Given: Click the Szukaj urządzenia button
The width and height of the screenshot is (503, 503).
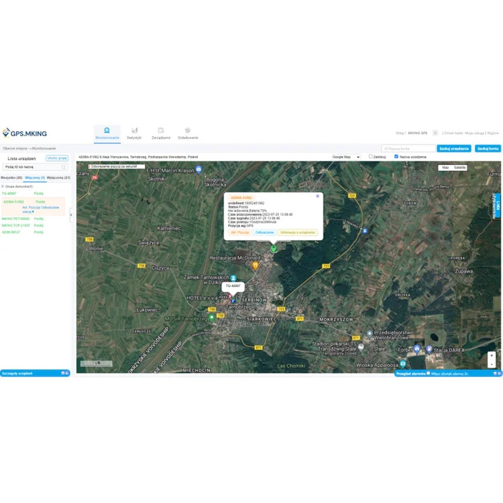Looking at the screenshot, I should (x=454, y=148).
